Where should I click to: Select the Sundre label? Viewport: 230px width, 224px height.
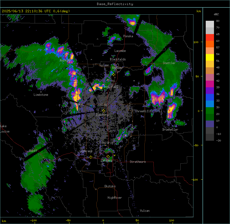point(78,104)
